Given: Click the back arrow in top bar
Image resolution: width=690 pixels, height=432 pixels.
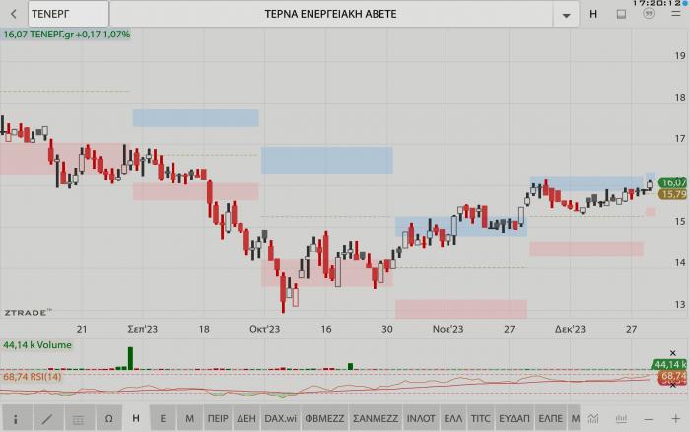Looking at the screenshot, I should point(13,14).
